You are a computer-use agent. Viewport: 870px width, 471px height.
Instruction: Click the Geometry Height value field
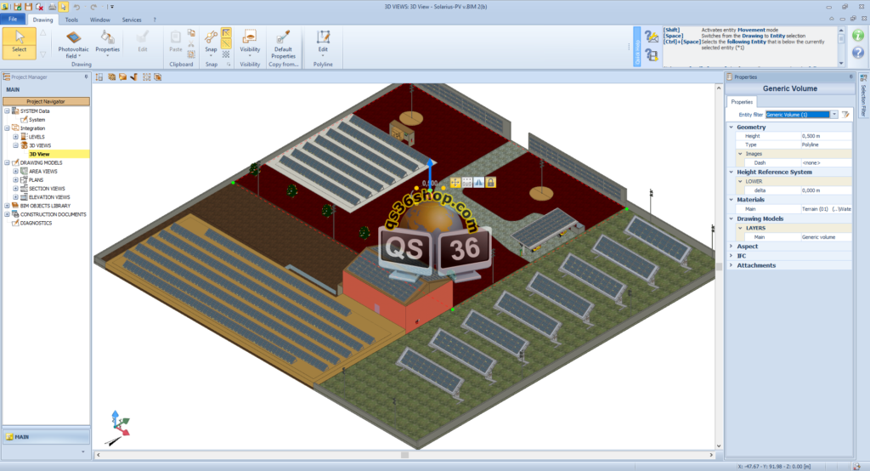824,136
